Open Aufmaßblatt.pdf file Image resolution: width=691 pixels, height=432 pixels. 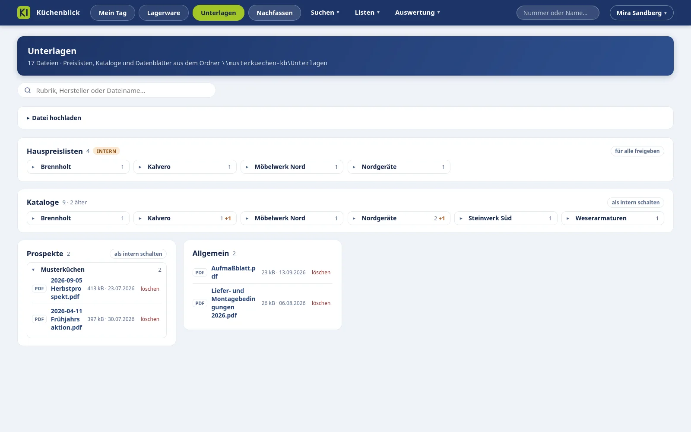click(x=233, y=273)
